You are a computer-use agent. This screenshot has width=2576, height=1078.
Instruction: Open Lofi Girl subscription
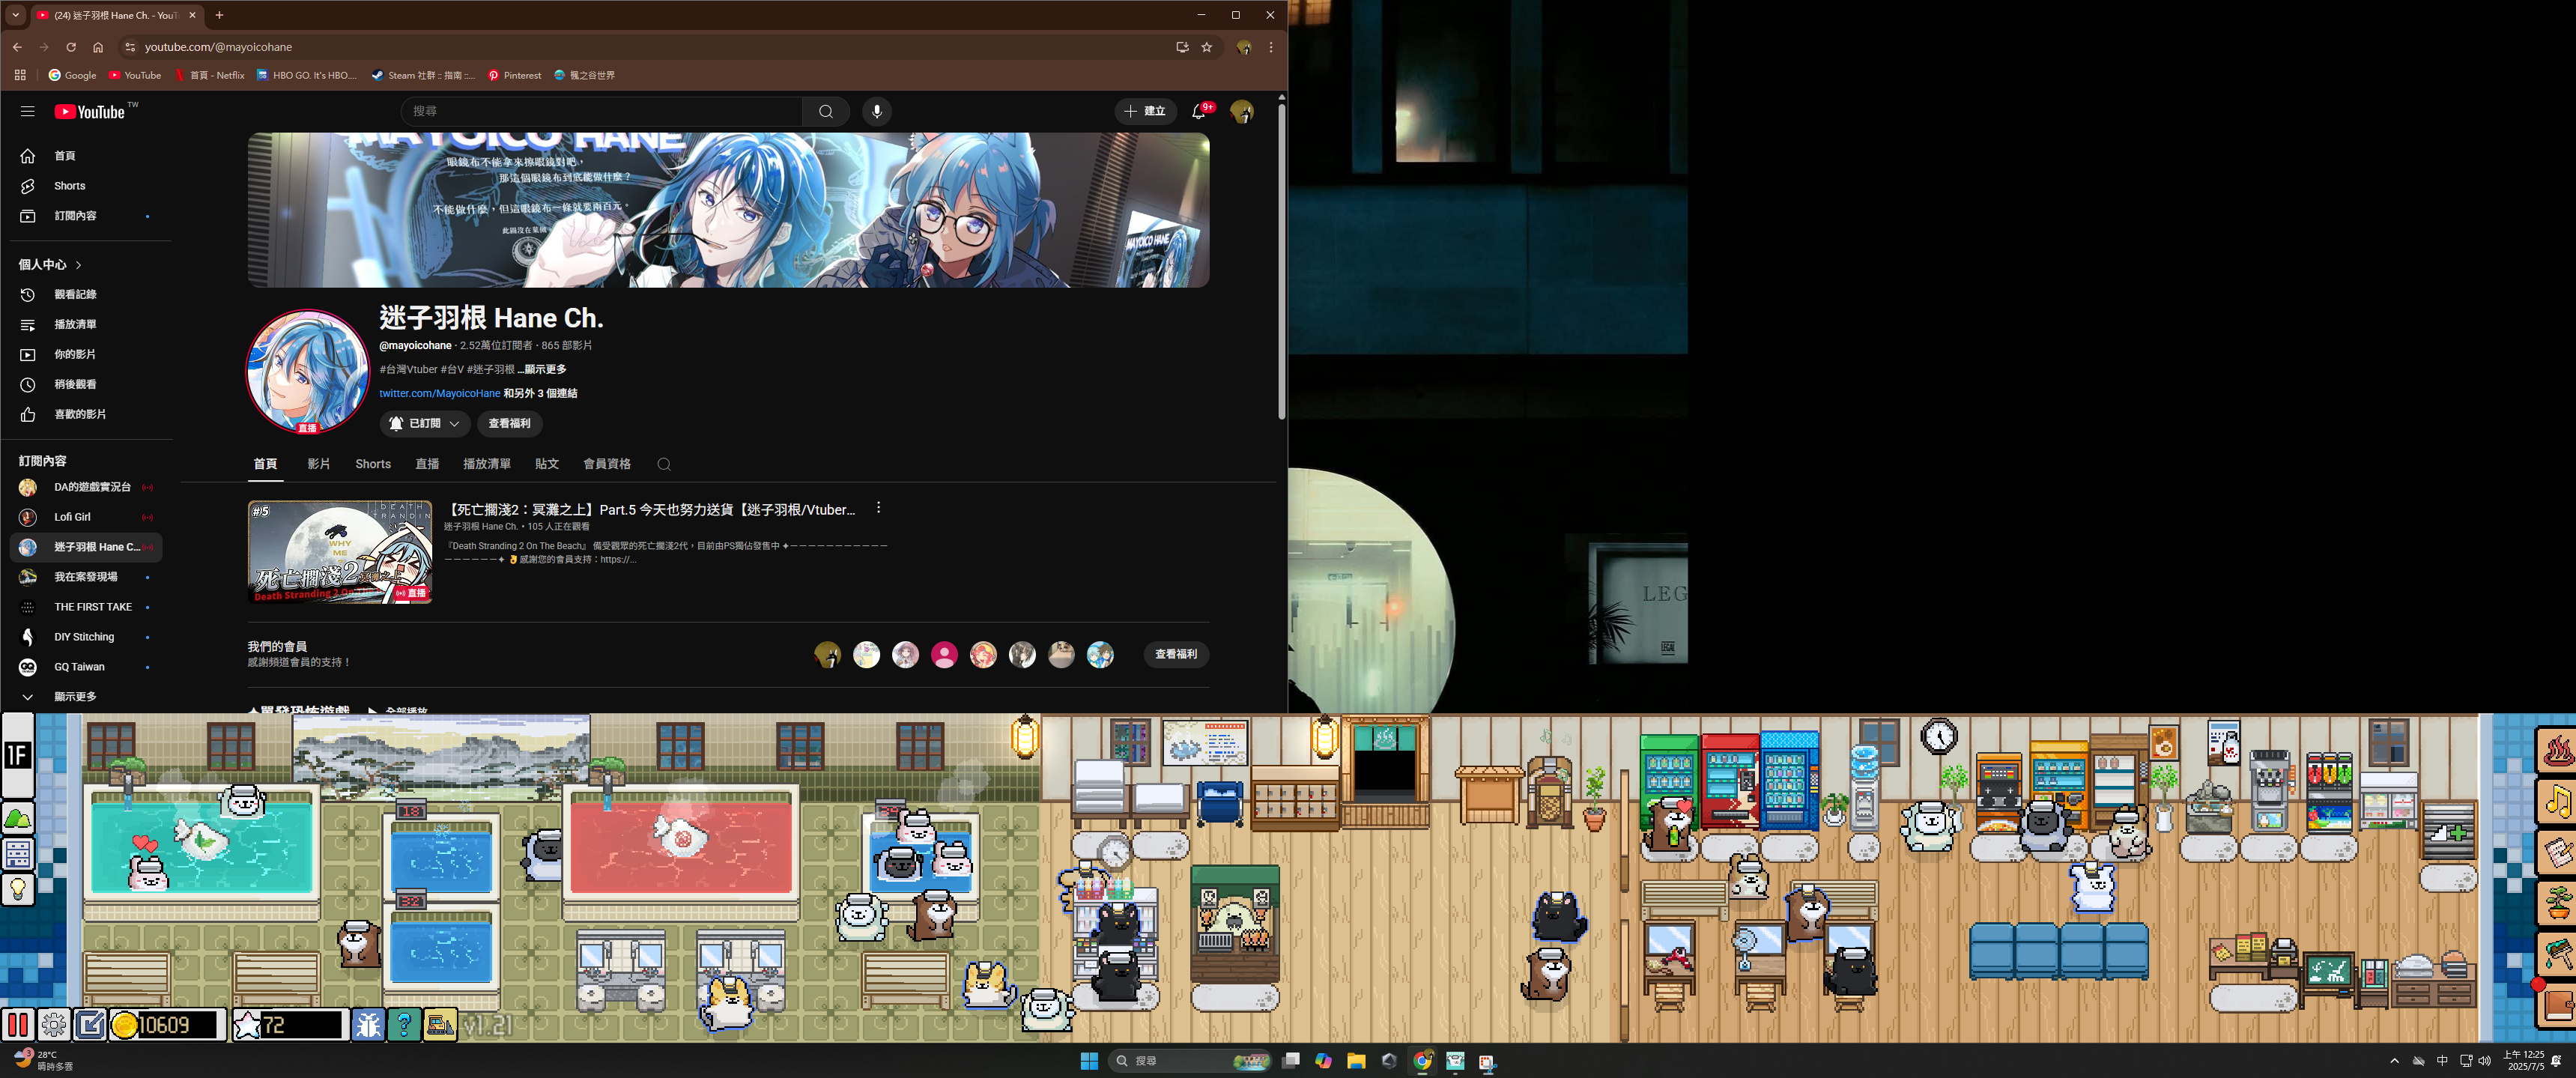coord(88,517)
